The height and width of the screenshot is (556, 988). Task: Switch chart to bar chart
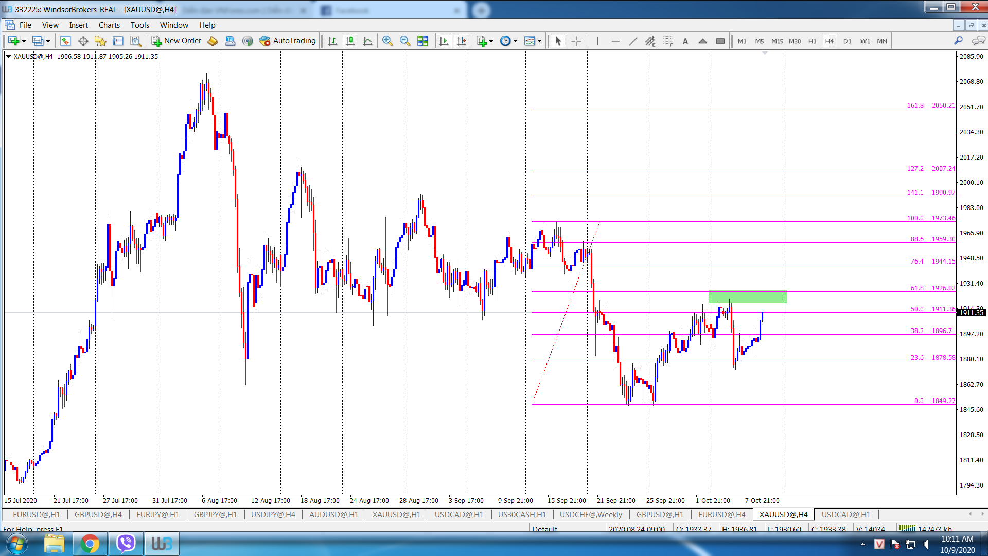pos(332,41)
